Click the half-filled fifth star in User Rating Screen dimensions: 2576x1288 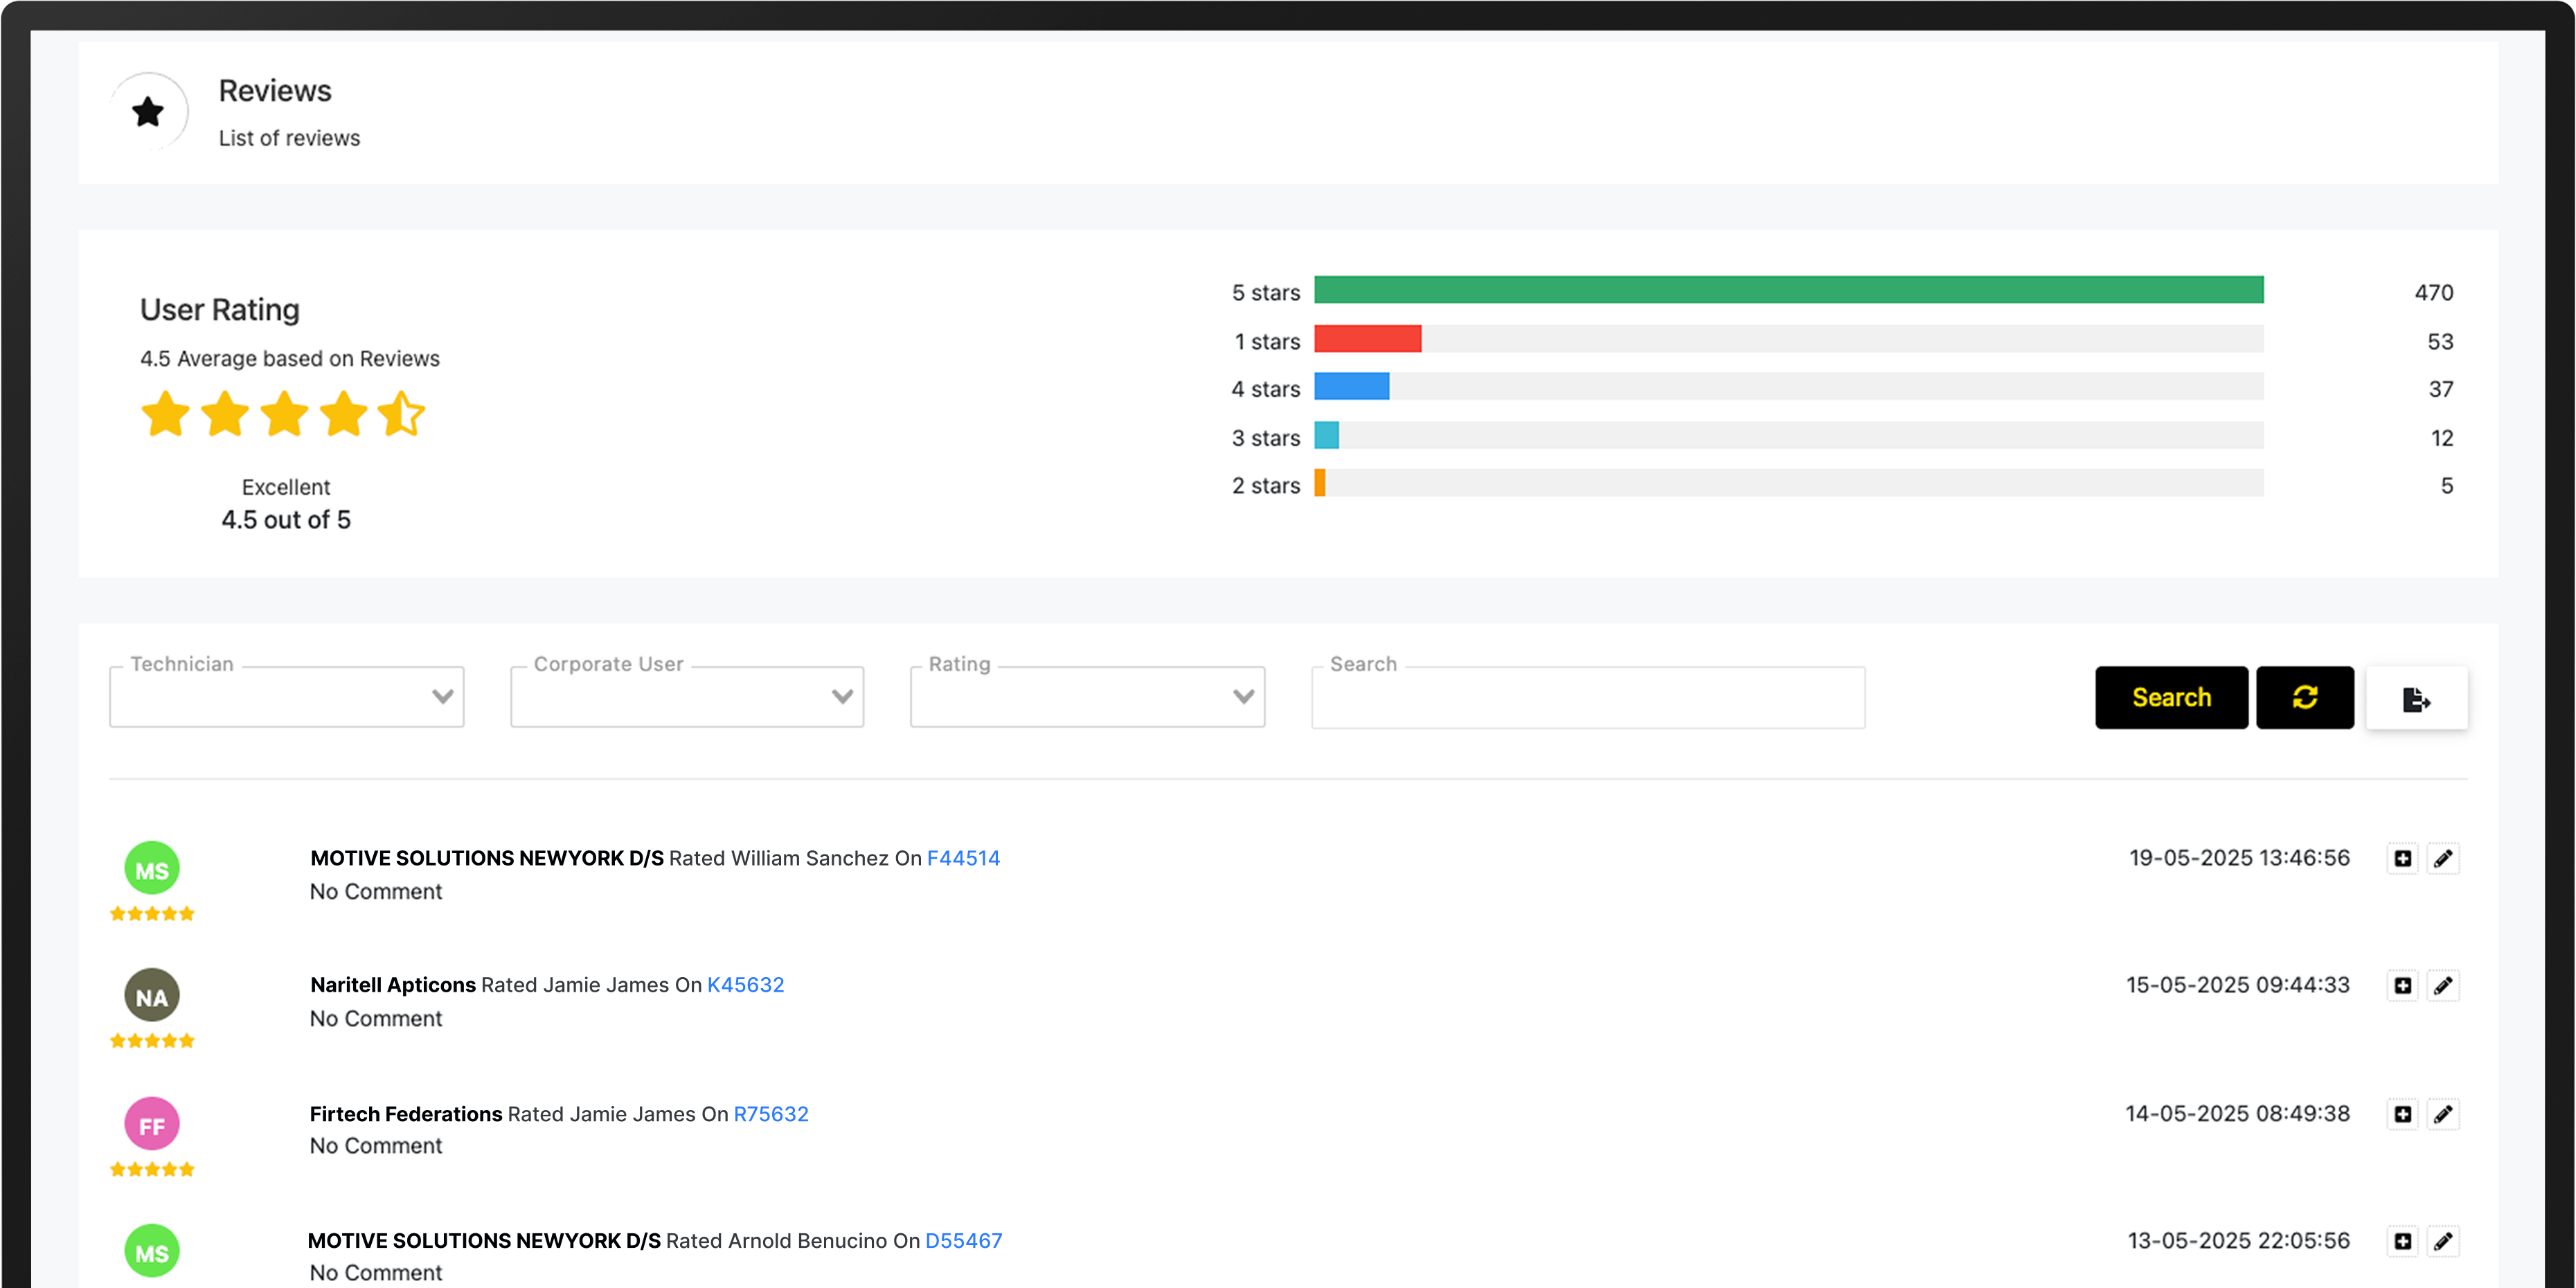[402, 414]
